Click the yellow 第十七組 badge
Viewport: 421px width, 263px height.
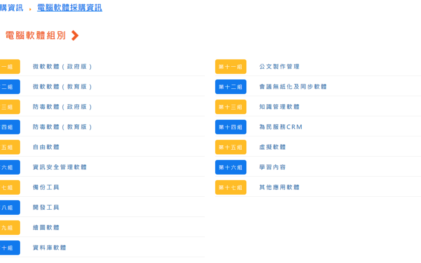[x=231, y=187]
